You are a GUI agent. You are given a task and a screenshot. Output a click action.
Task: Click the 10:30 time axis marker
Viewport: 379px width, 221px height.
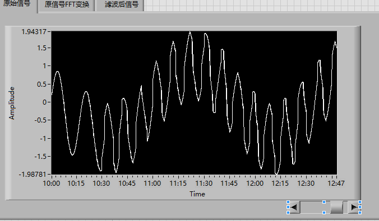click(101, 184)
